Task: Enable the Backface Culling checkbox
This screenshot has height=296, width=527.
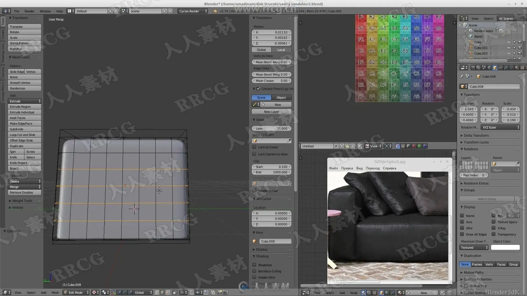Action: (254, 271)
